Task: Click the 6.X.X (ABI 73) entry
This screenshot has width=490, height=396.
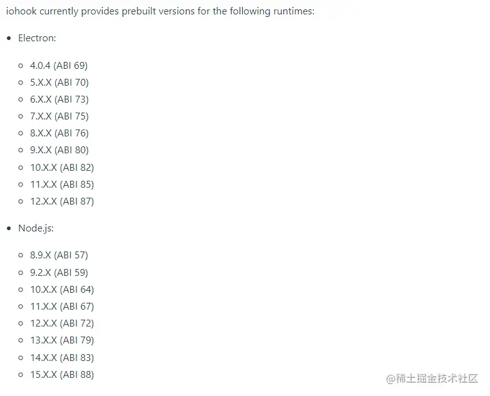Action: click(x=59, y=99)
